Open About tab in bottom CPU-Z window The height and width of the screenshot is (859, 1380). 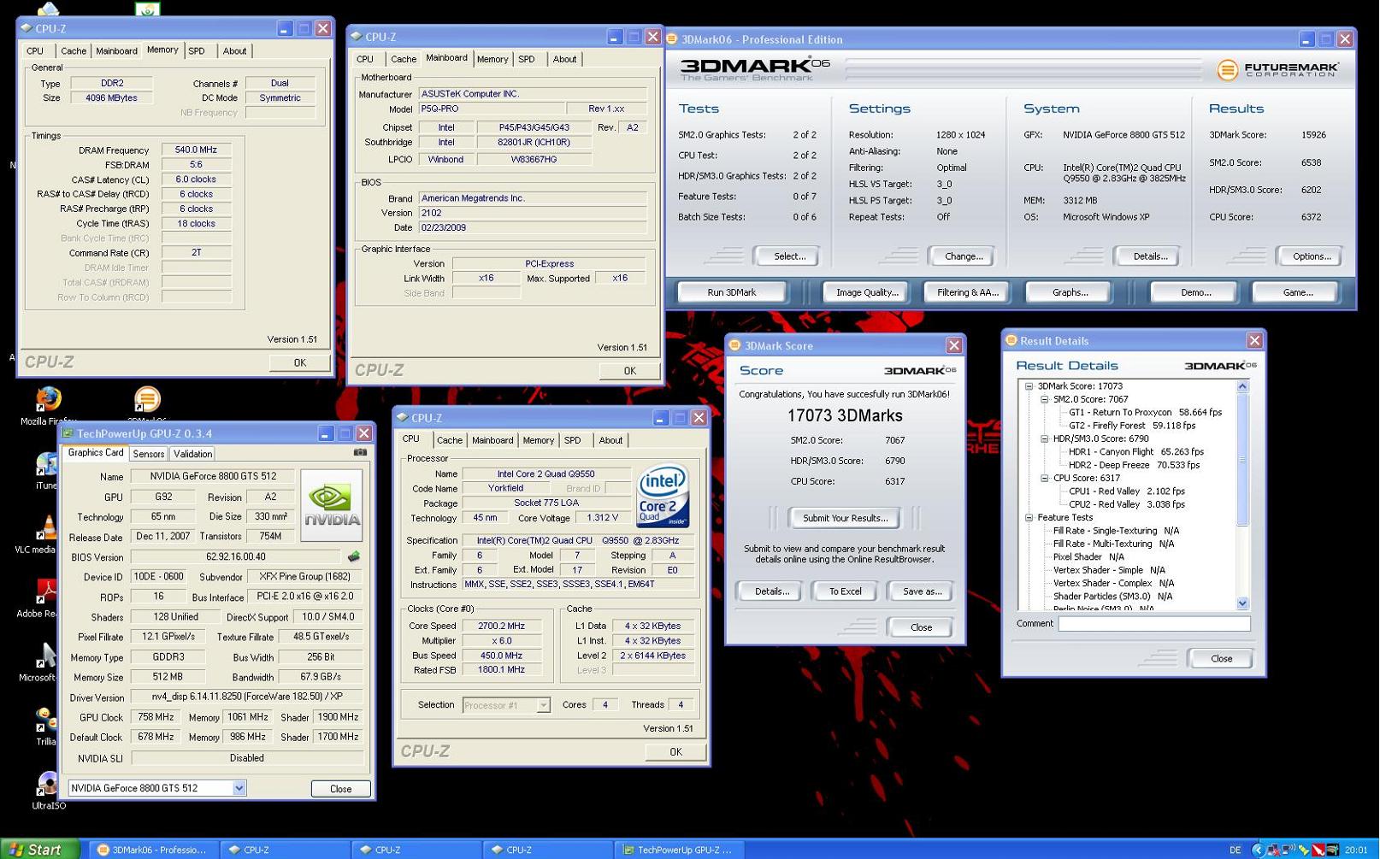610,440
